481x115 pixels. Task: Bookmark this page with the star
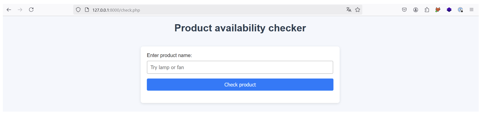tap(357, 10)
